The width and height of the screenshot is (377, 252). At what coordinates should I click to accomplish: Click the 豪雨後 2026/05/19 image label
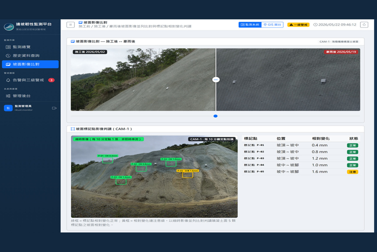[x=341, y=52]
